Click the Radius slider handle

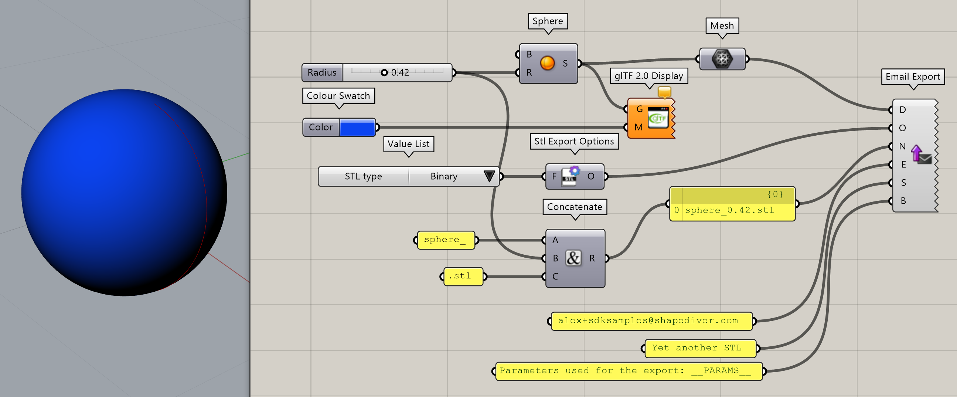point(384,72)
